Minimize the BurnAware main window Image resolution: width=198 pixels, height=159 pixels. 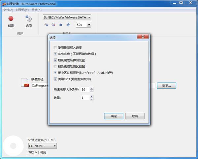[x=175, y=3]
